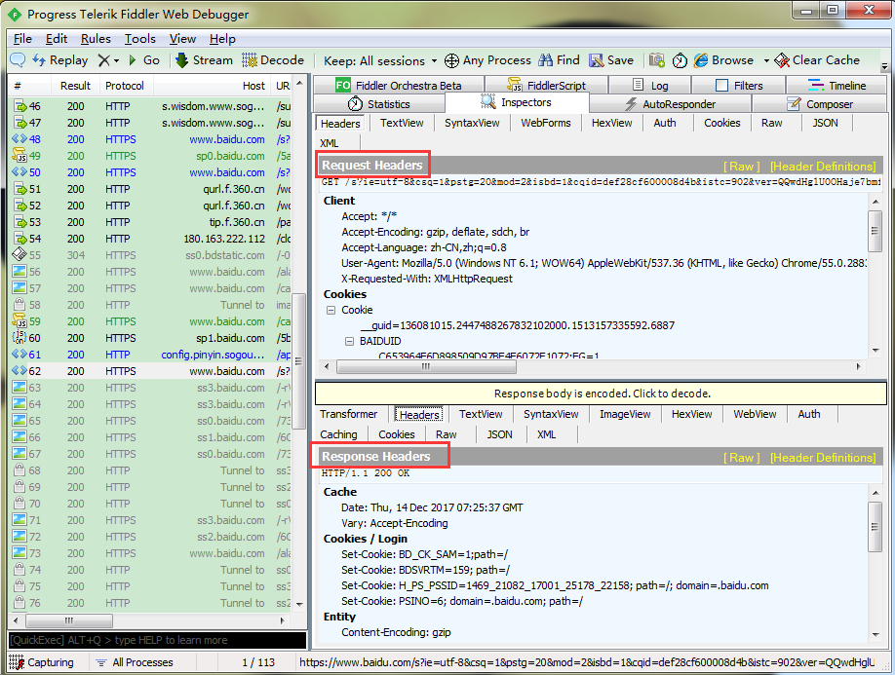Open Keep: All sessions dropdown

point(380,60)
